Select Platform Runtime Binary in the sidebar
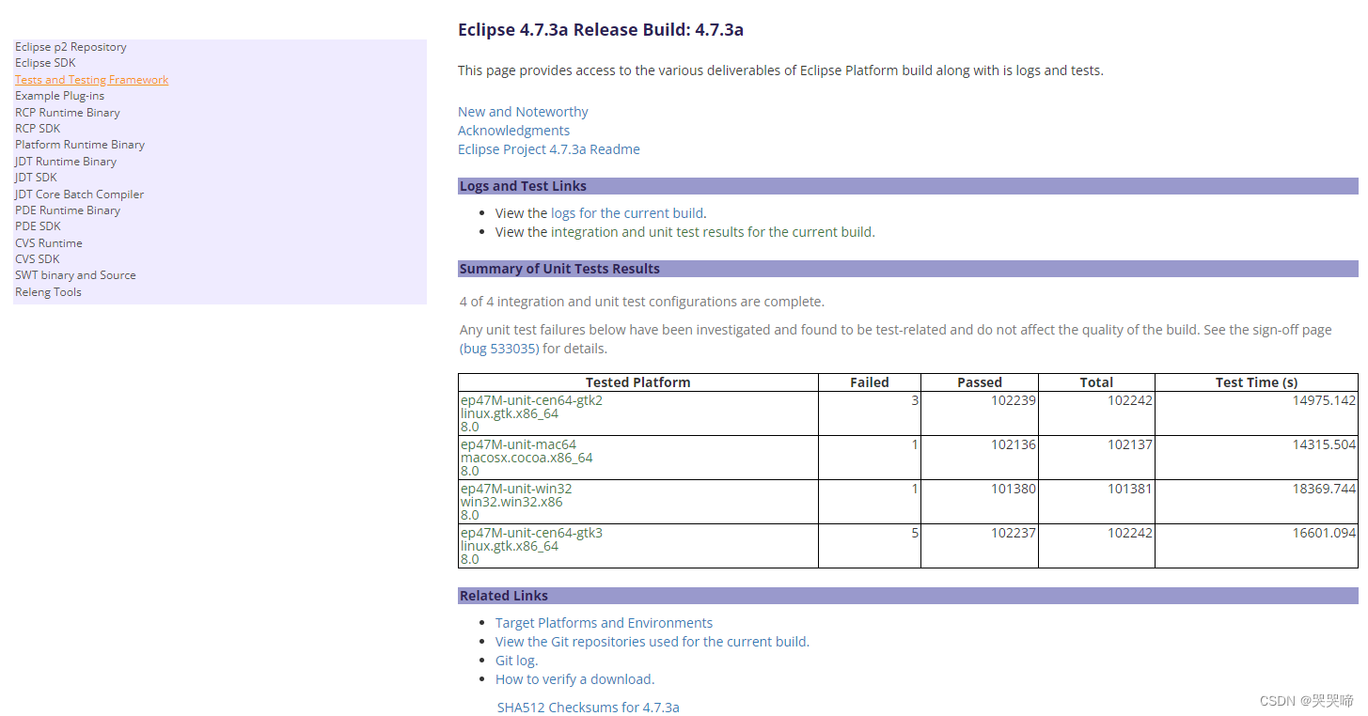 pos(80,145)
